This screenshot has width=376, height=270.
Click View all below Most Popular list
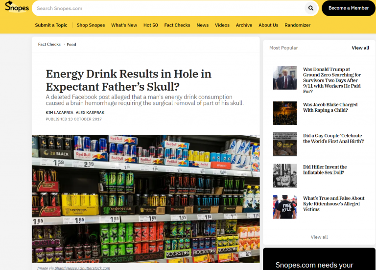[319, 237]
